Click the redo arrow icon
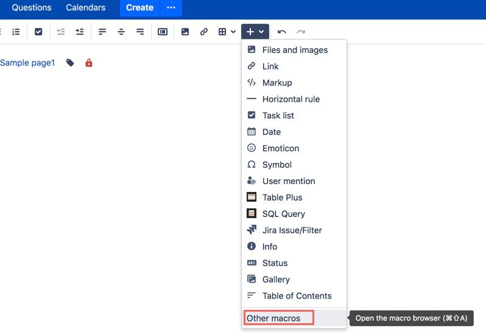The height and width of the screenshot is (336, 486). click(x=301, y=32)
